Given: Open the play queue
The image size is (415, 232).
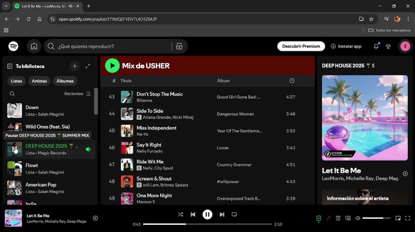Looking at the screenshot, I should [338, 218].
